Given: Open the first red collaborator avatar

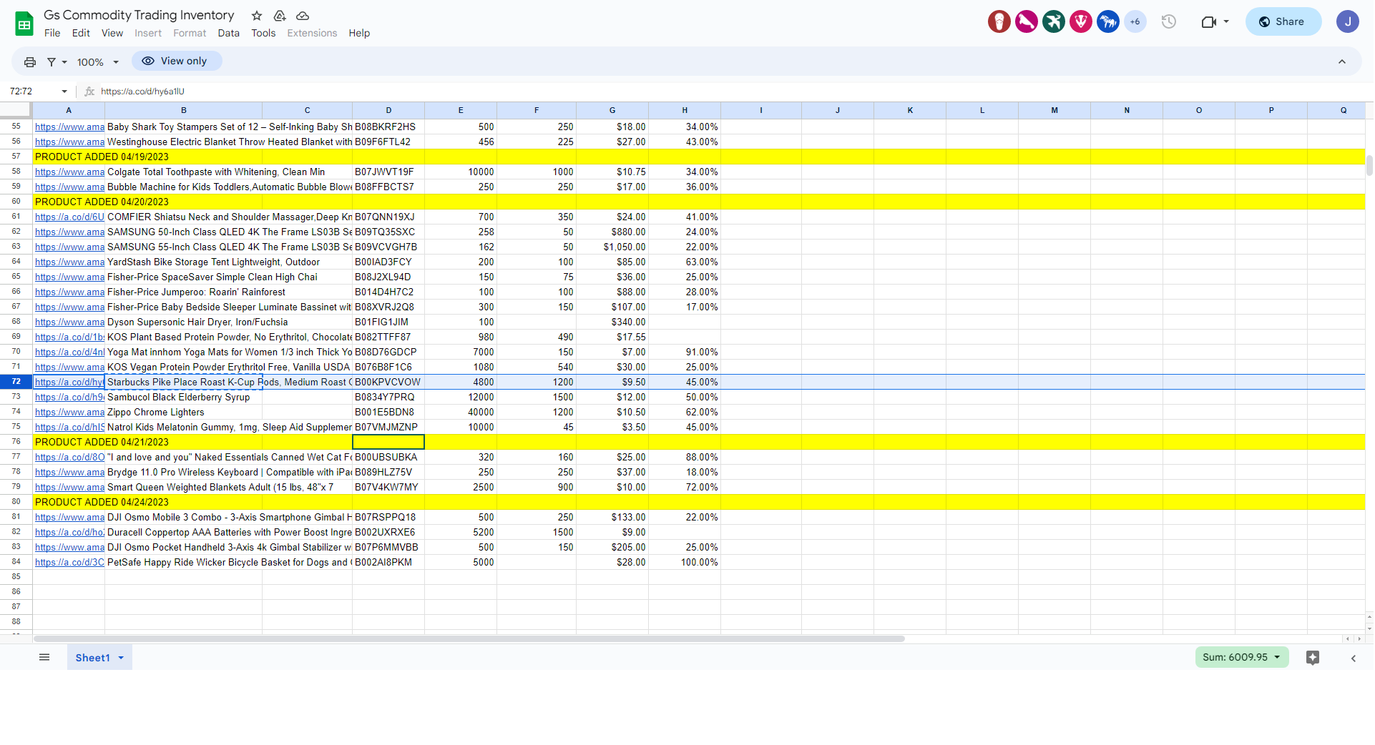Looking at the screenshot, I should [999, 21].
